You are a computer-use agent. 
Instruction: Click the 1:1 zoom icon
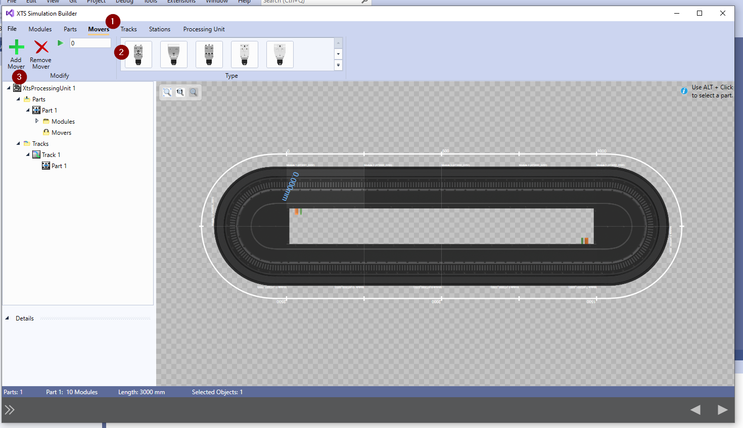pyautogui.click(x=180, y=92)
